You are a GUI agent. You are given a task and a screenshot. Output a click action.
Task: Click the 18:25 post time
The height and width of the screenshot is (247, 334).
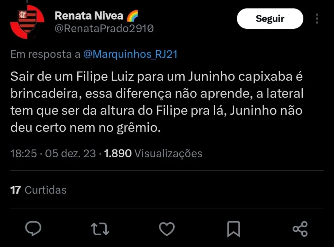[x=23, y=153]
